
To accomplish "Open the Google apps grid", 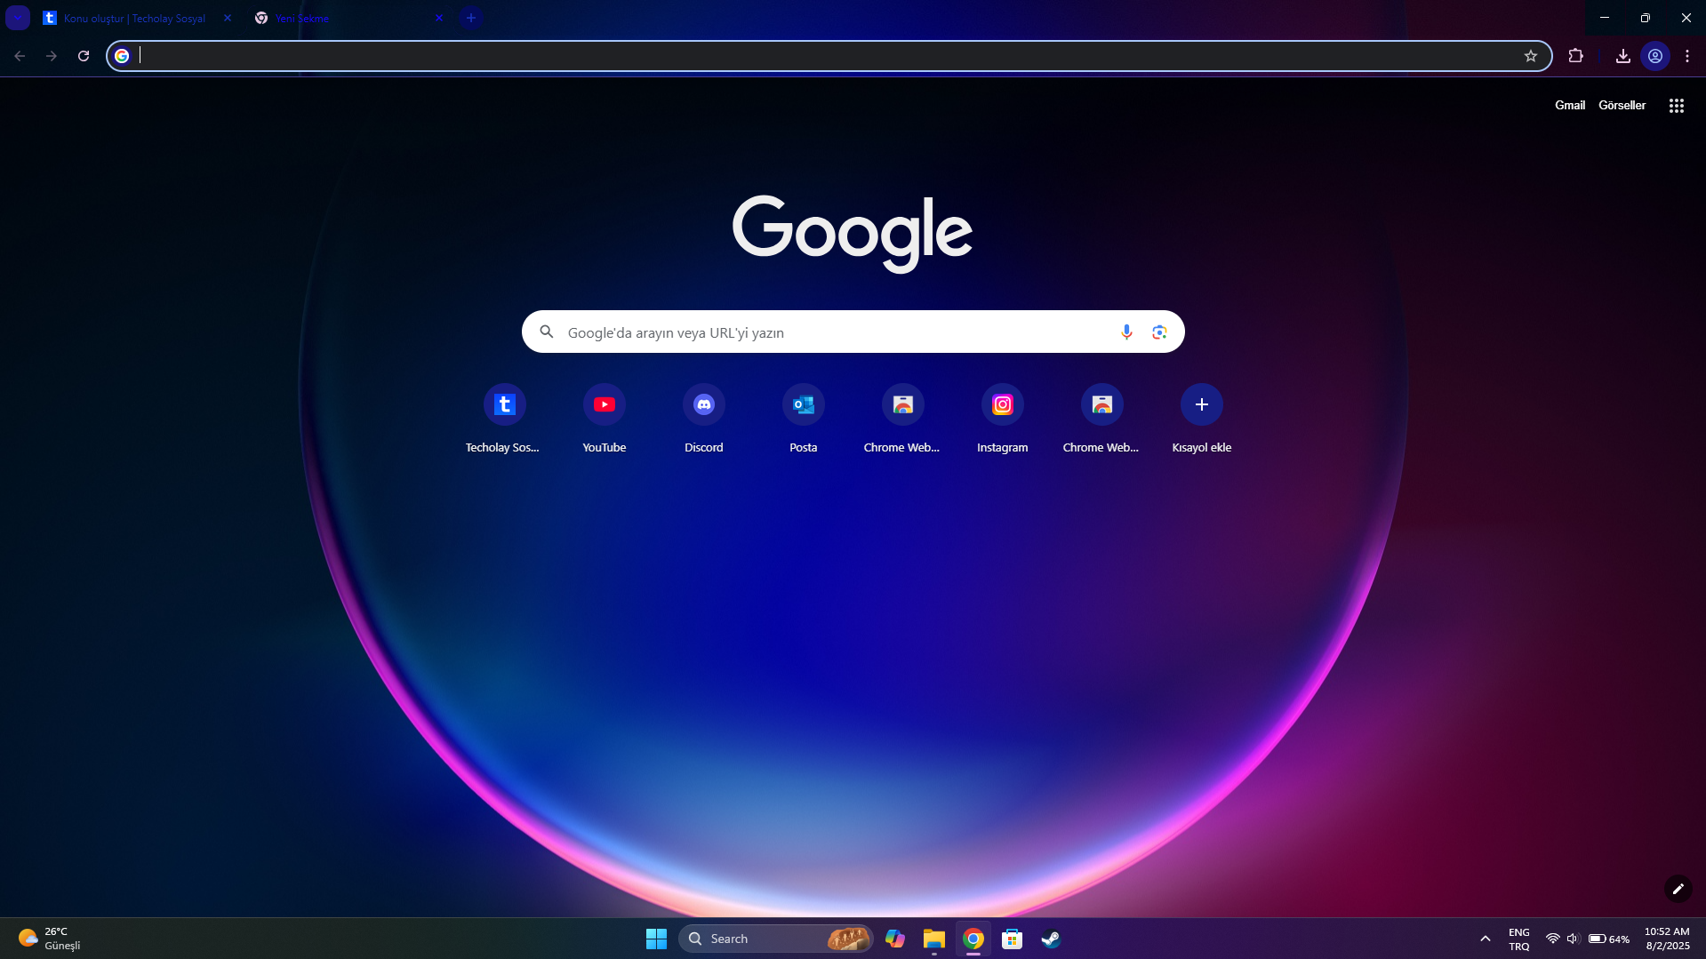I will click(1677, 106).
